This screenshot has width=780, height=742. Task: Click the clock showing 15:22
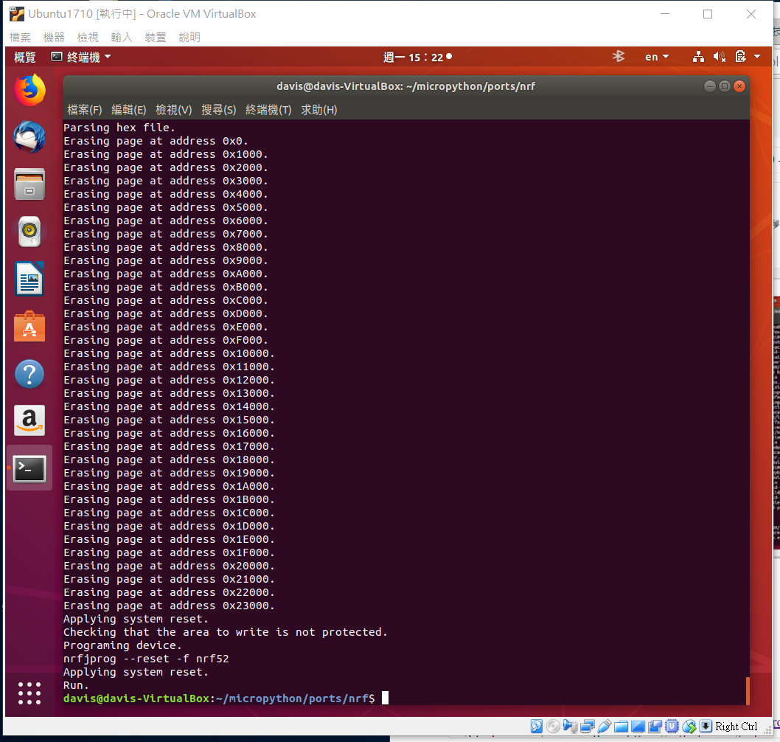(x=417, y=56)
